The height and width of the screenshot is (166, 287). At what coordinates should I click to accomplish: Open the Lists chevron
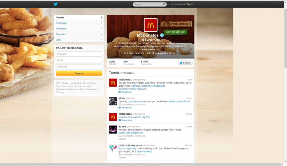(x=101, y=40)
